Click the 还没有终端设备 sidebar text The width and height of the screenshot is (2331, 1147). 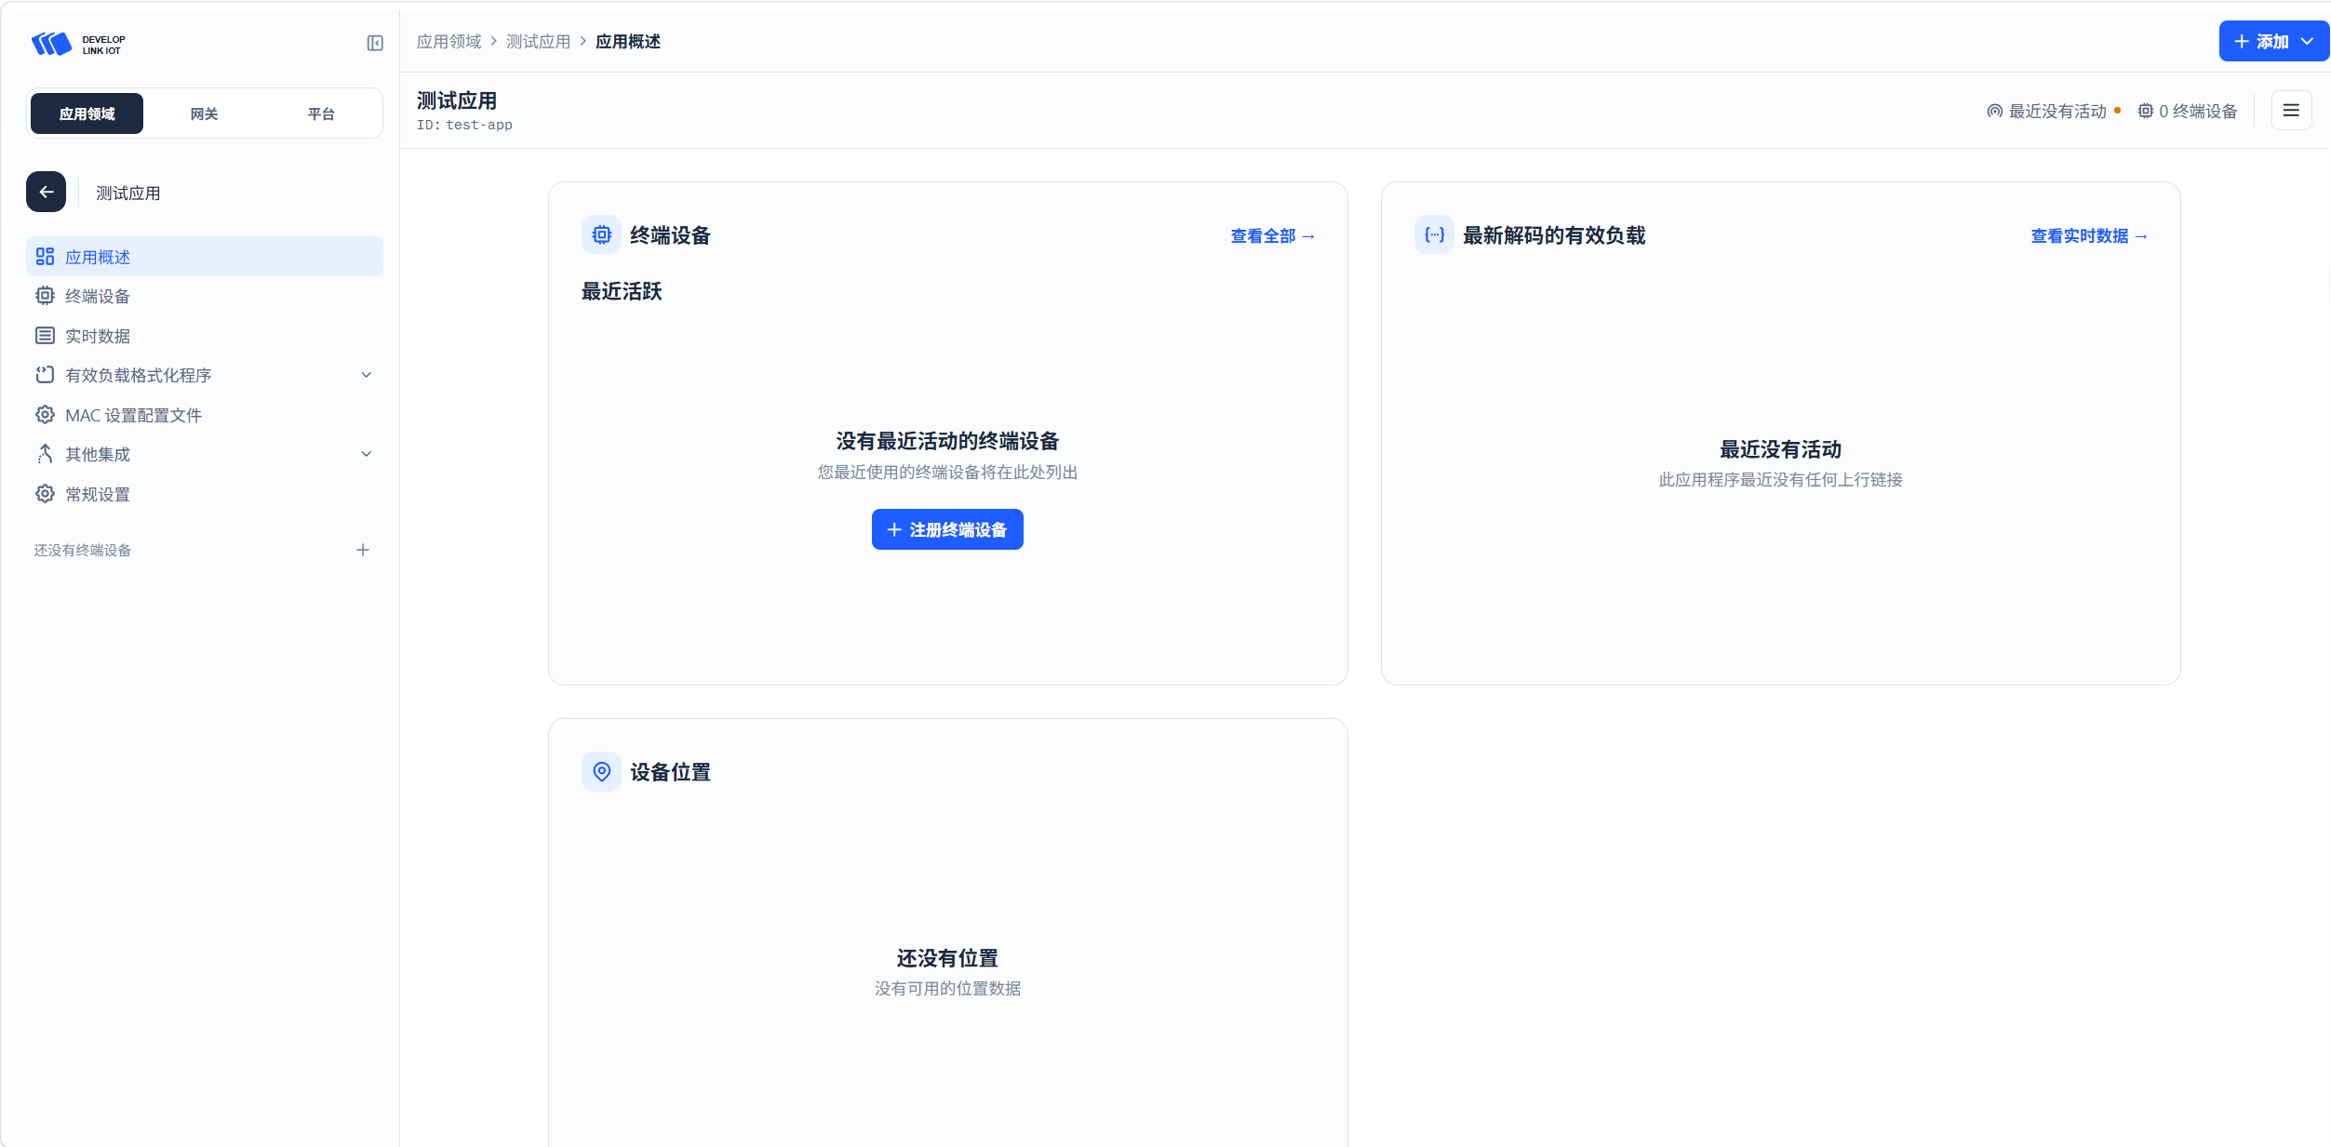(82, 550)
